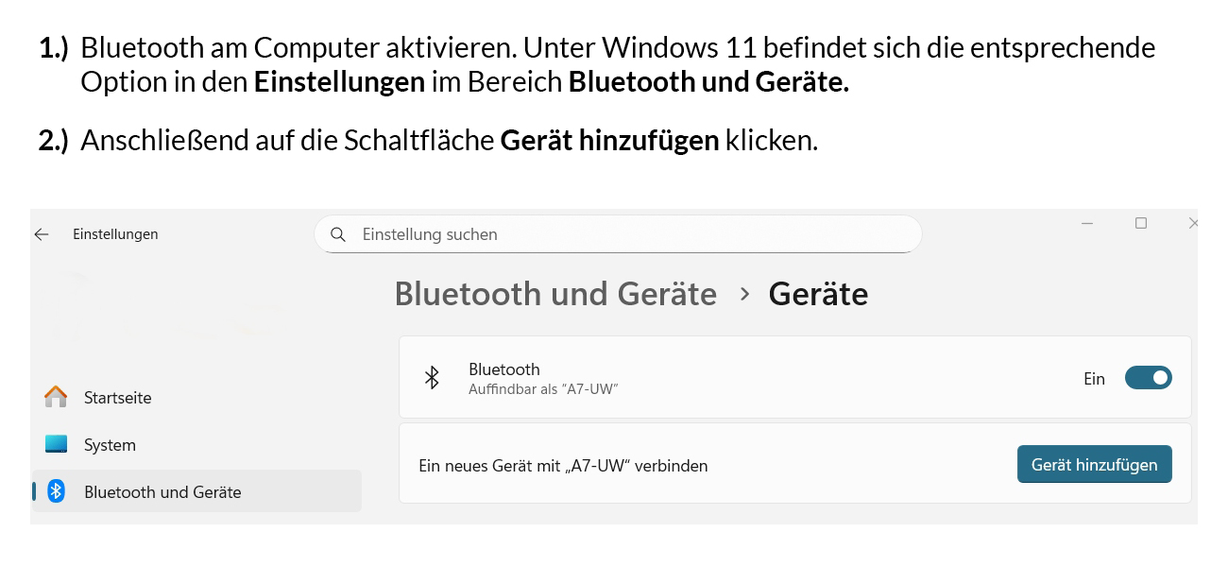The image size is (1228, 566).
Task: Click the "Auffindbar als A7-UW" text
Action: pos(543,388)
